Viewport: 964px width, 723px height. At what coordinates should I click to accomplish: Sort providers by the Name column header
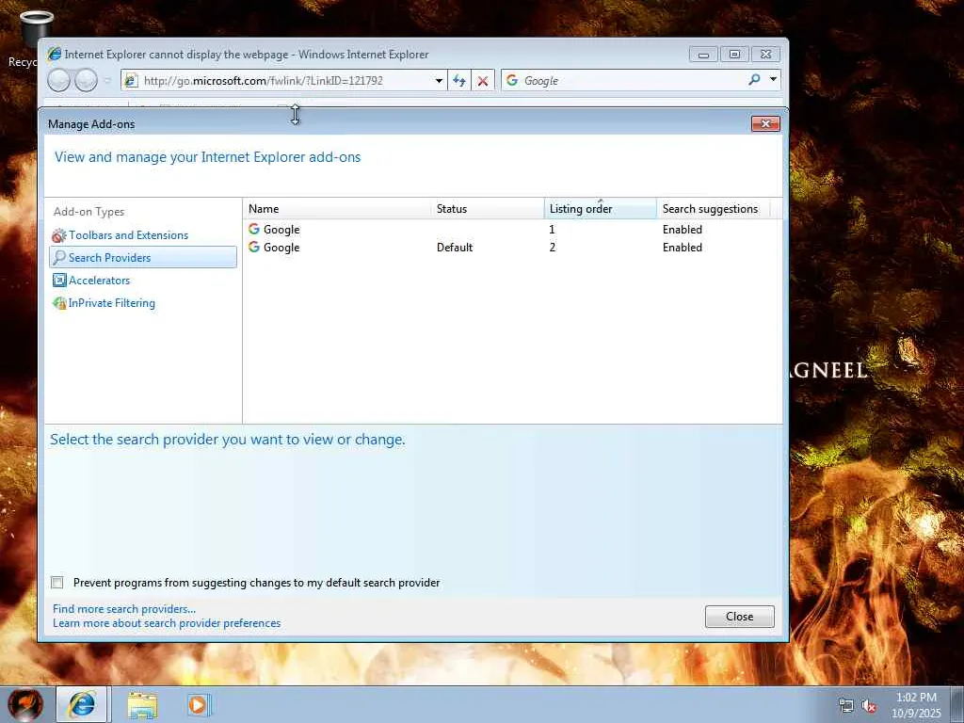[338, 208]
